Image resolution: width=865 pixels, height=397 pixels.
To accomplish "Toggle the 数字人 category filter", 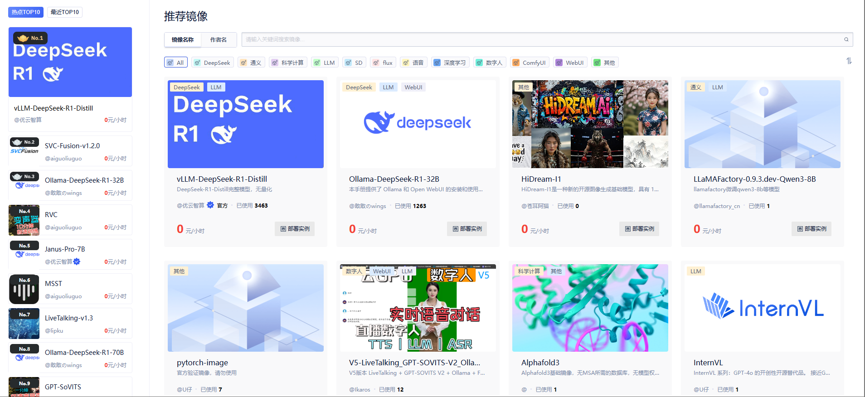I will [x=490, y=63].
